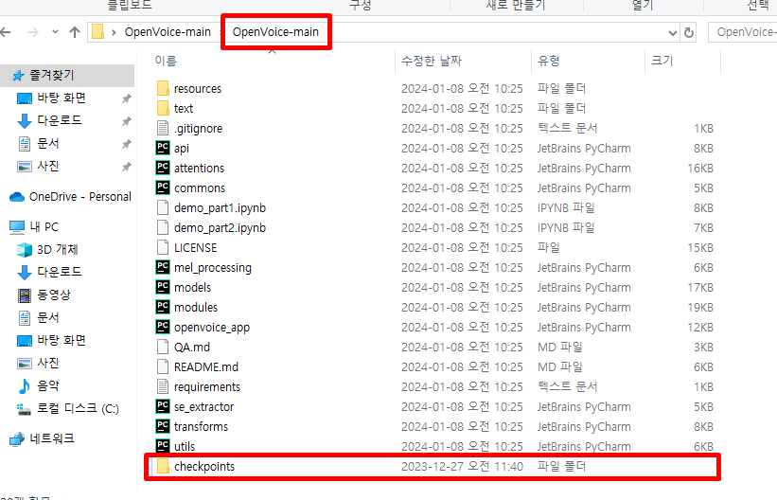Select the openvoice_app PyCharm icon
Image resolution: width=777 pixels, height=500 pixels.
tap(163, 327)
